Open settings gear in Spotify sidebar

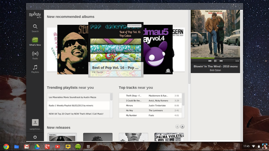pos(35,137)
